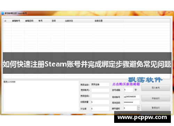Click the IP注册 field containing 5
Viewport: 174px width, 126px height.
tap(100, 109)
